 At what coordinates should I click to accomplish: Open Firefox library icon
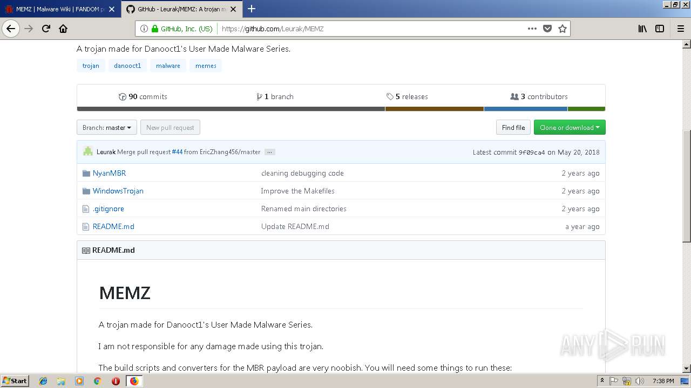pos(642,29)
